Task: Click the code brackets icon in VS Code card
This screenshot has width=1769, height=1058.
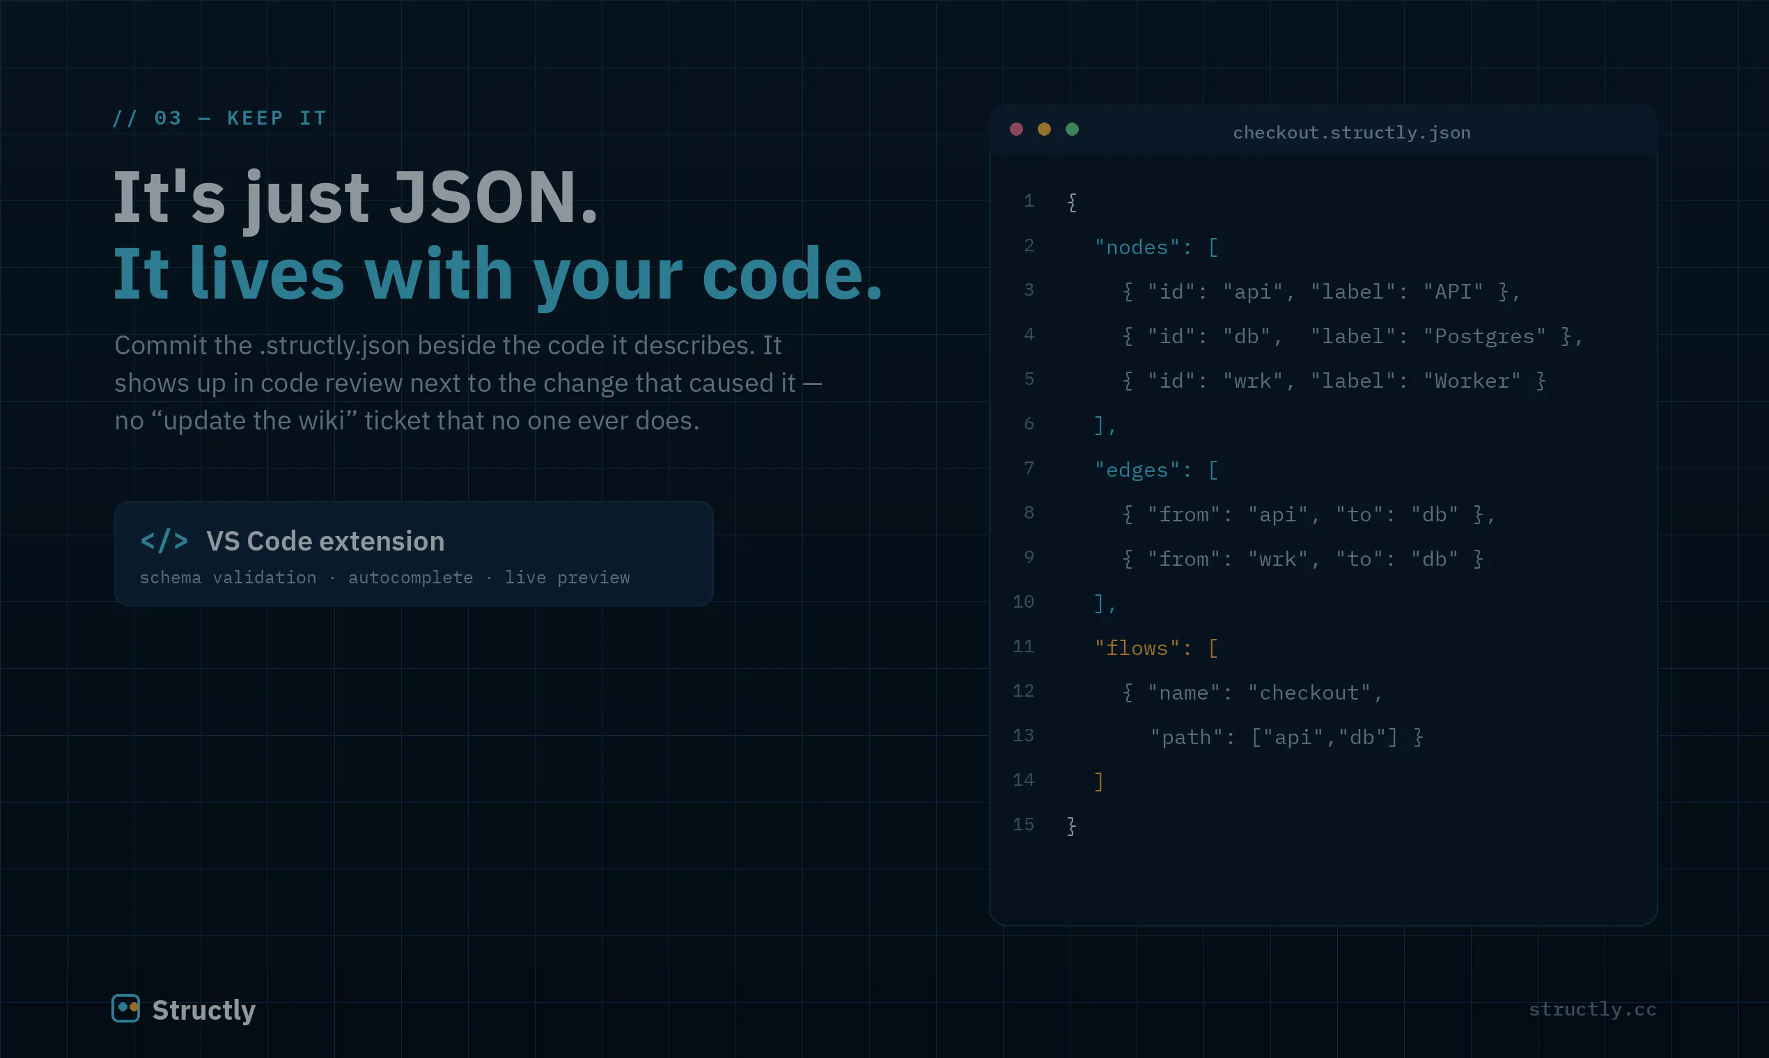Action: click(164, 540)
